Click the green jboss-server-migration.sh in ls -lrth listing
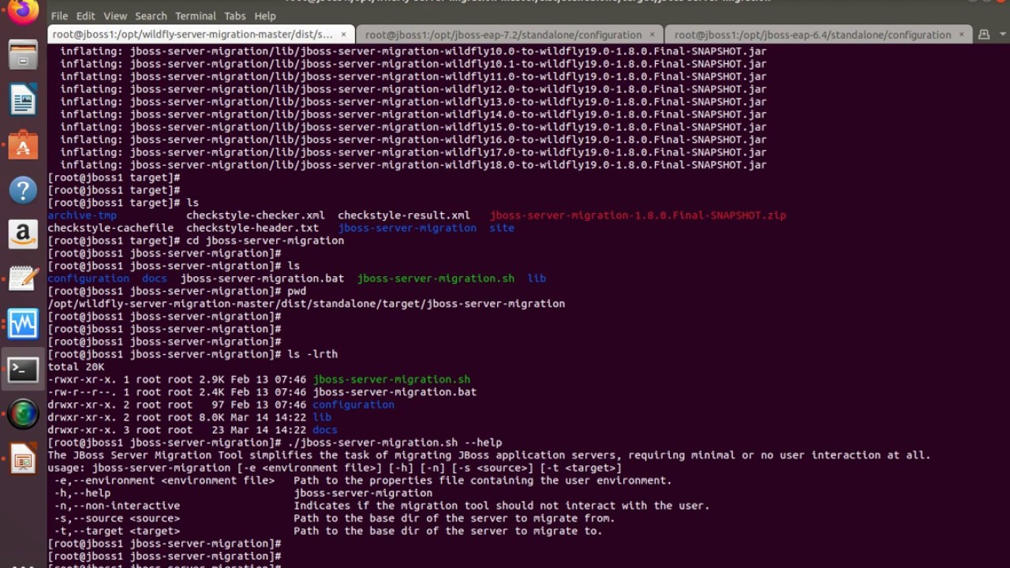The height and width of the screenshot is (568, 1010). coord(391,379)
